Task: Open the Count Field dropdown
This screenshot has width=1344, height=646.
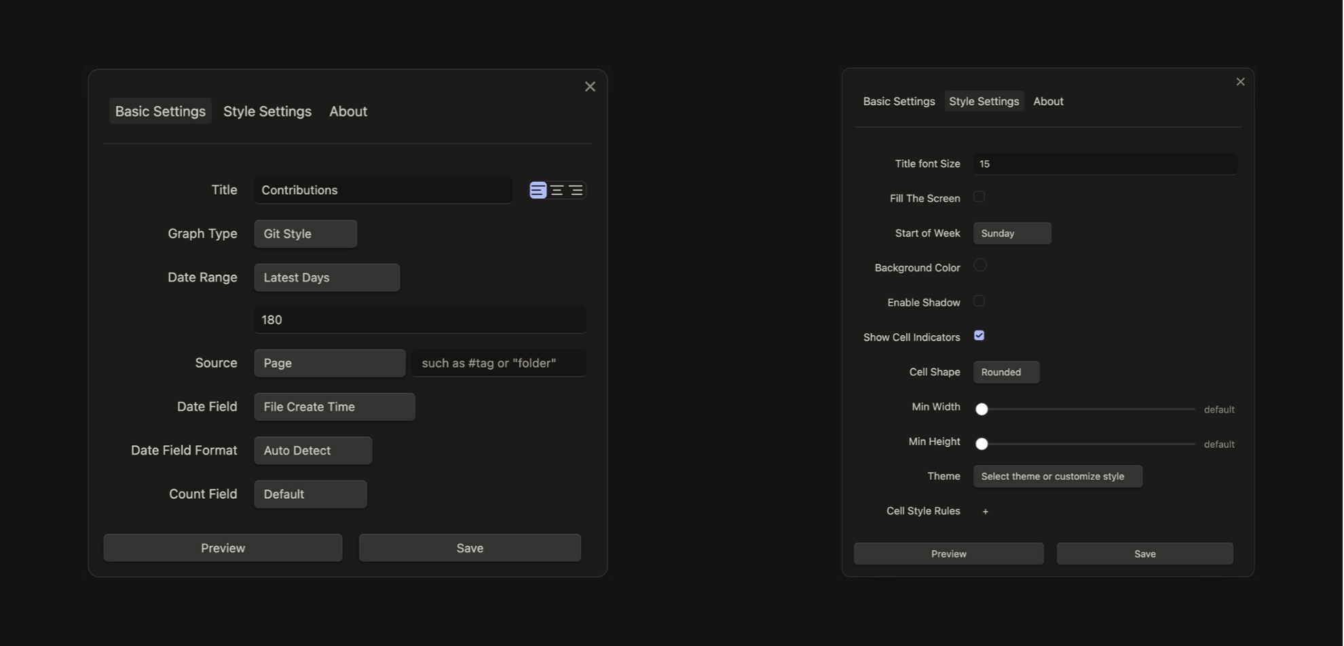Action: [x=310, y=494]
